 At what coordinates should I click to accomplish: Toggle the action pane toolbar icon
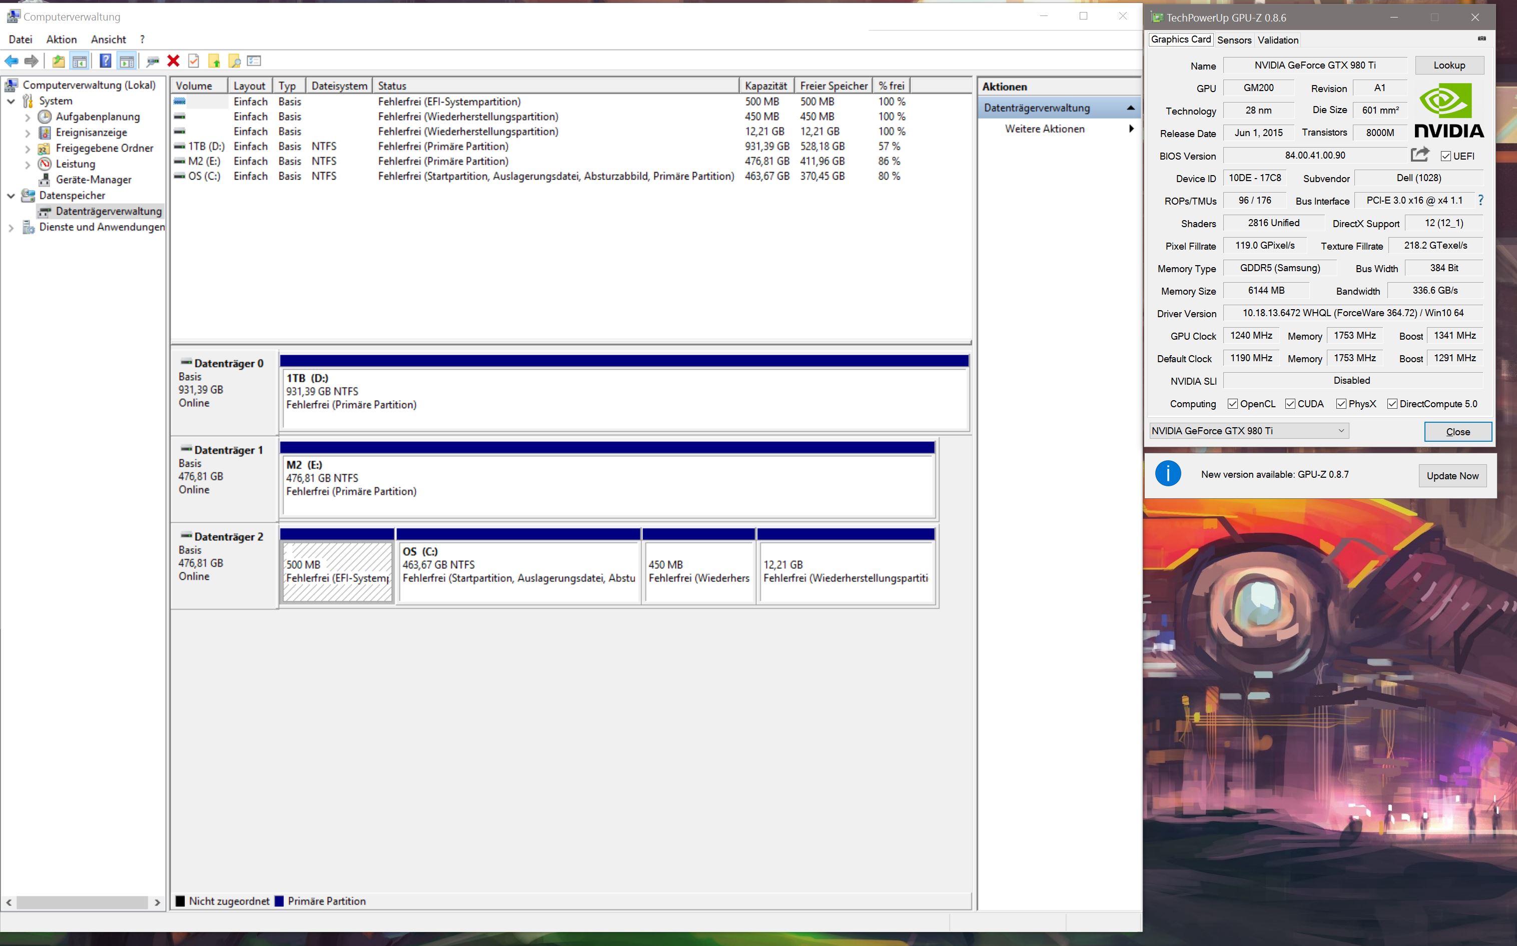click(x=127, y=61)
